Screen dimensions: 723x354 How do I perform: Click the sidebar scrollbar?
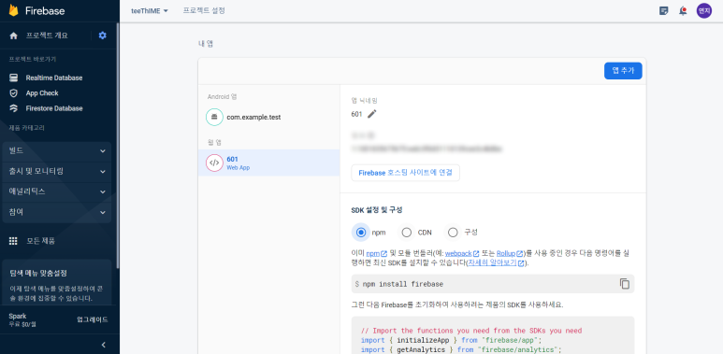pyautogui.click(x=118, y=147)
